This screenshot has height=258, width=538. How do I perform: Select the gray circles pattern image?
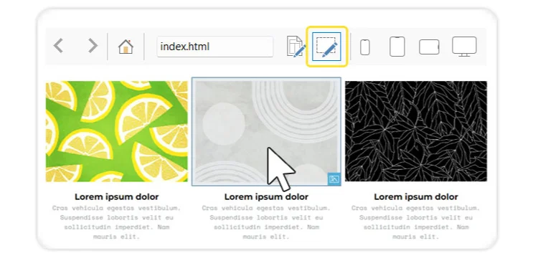coord(266,132)
